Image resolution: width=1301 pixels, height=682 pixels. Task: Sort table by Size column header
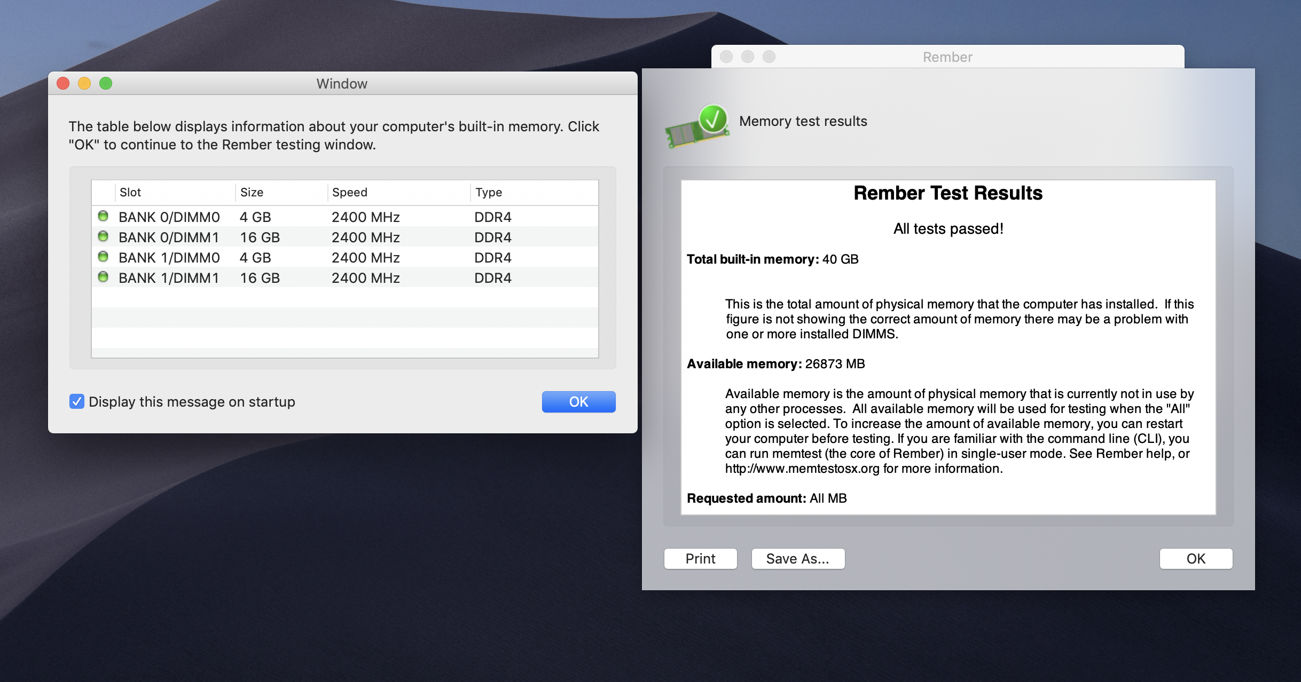point(281,192)
